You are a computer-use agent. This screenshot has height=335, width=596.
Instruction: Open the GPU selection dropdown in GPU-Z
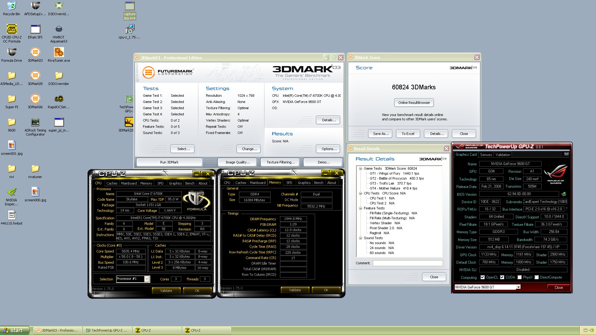(518, 287)
